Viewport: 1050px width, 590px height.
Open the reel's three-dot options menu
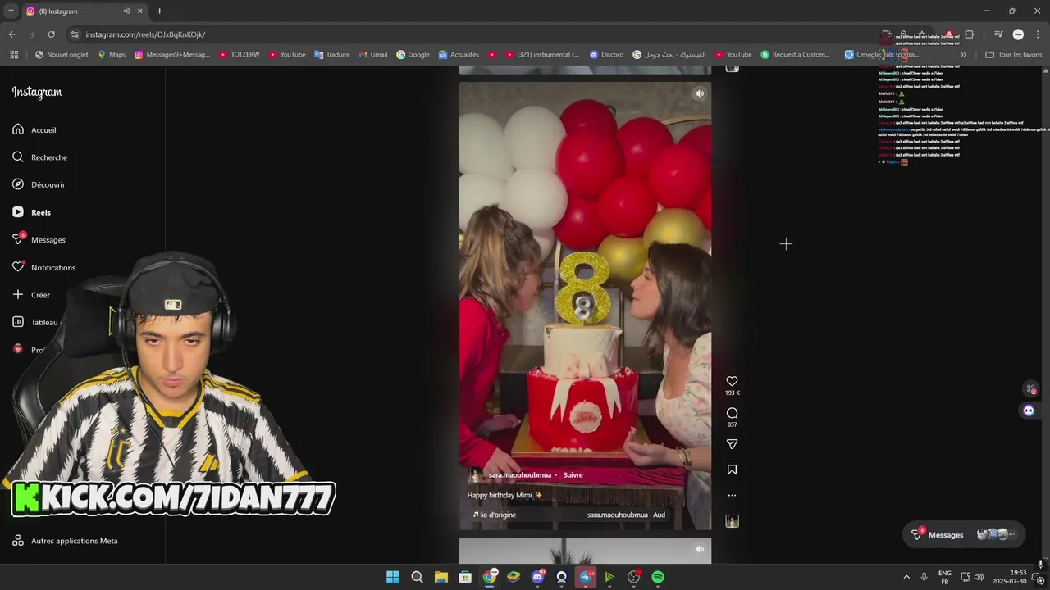pyautogui.click(x=732, y=495)
